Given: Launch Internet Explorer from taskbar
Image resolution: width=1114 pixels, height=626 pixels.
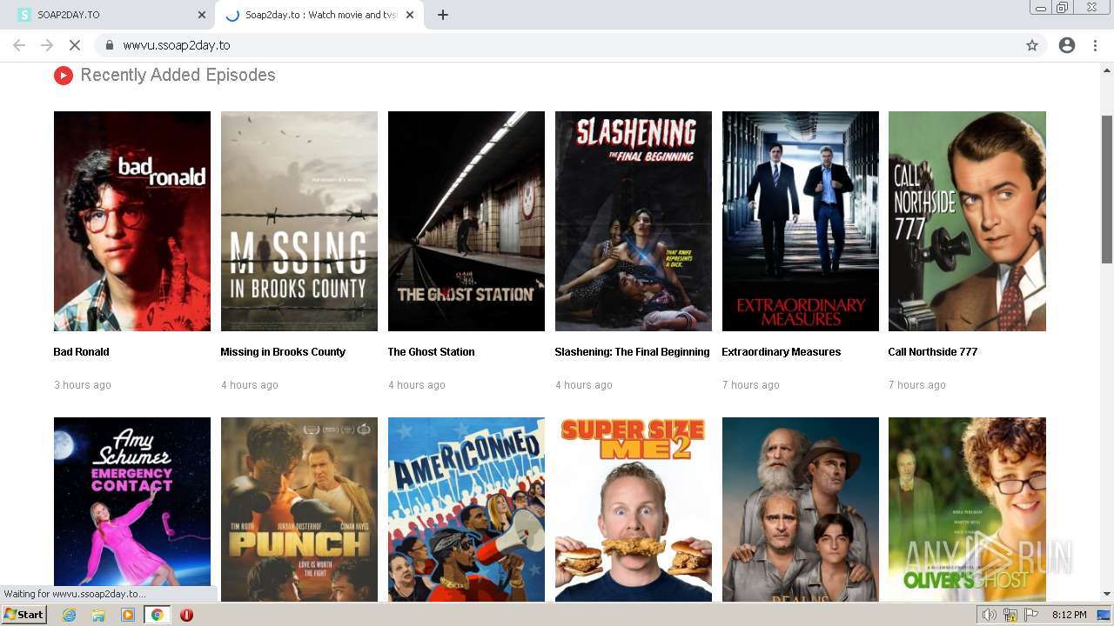Looking at the screenshot, I should point(69,615).
